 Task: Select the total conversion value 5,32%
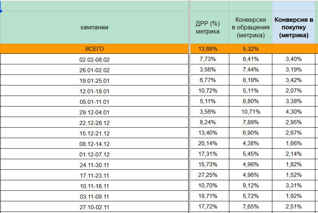coord(250,49)
